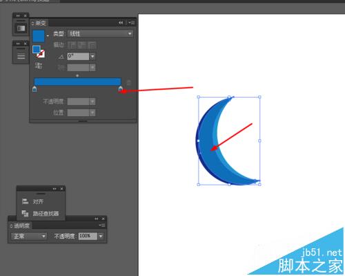Image resolution: width=345 pixels, height=276 pixels.
Task: Close the Transparency panel
Action: (103, 219)
